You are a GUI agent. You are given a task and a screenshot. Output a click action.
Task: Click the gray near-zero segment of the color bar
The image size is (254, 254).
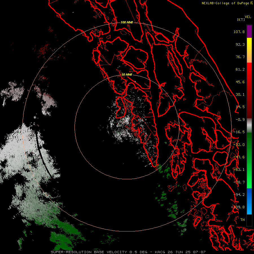coord(249,125)
